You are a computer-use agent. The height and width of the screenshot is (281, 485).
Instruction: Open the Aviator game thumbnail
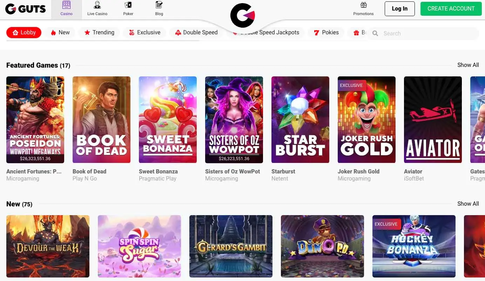pyautogui.click(x=433, y=120)
